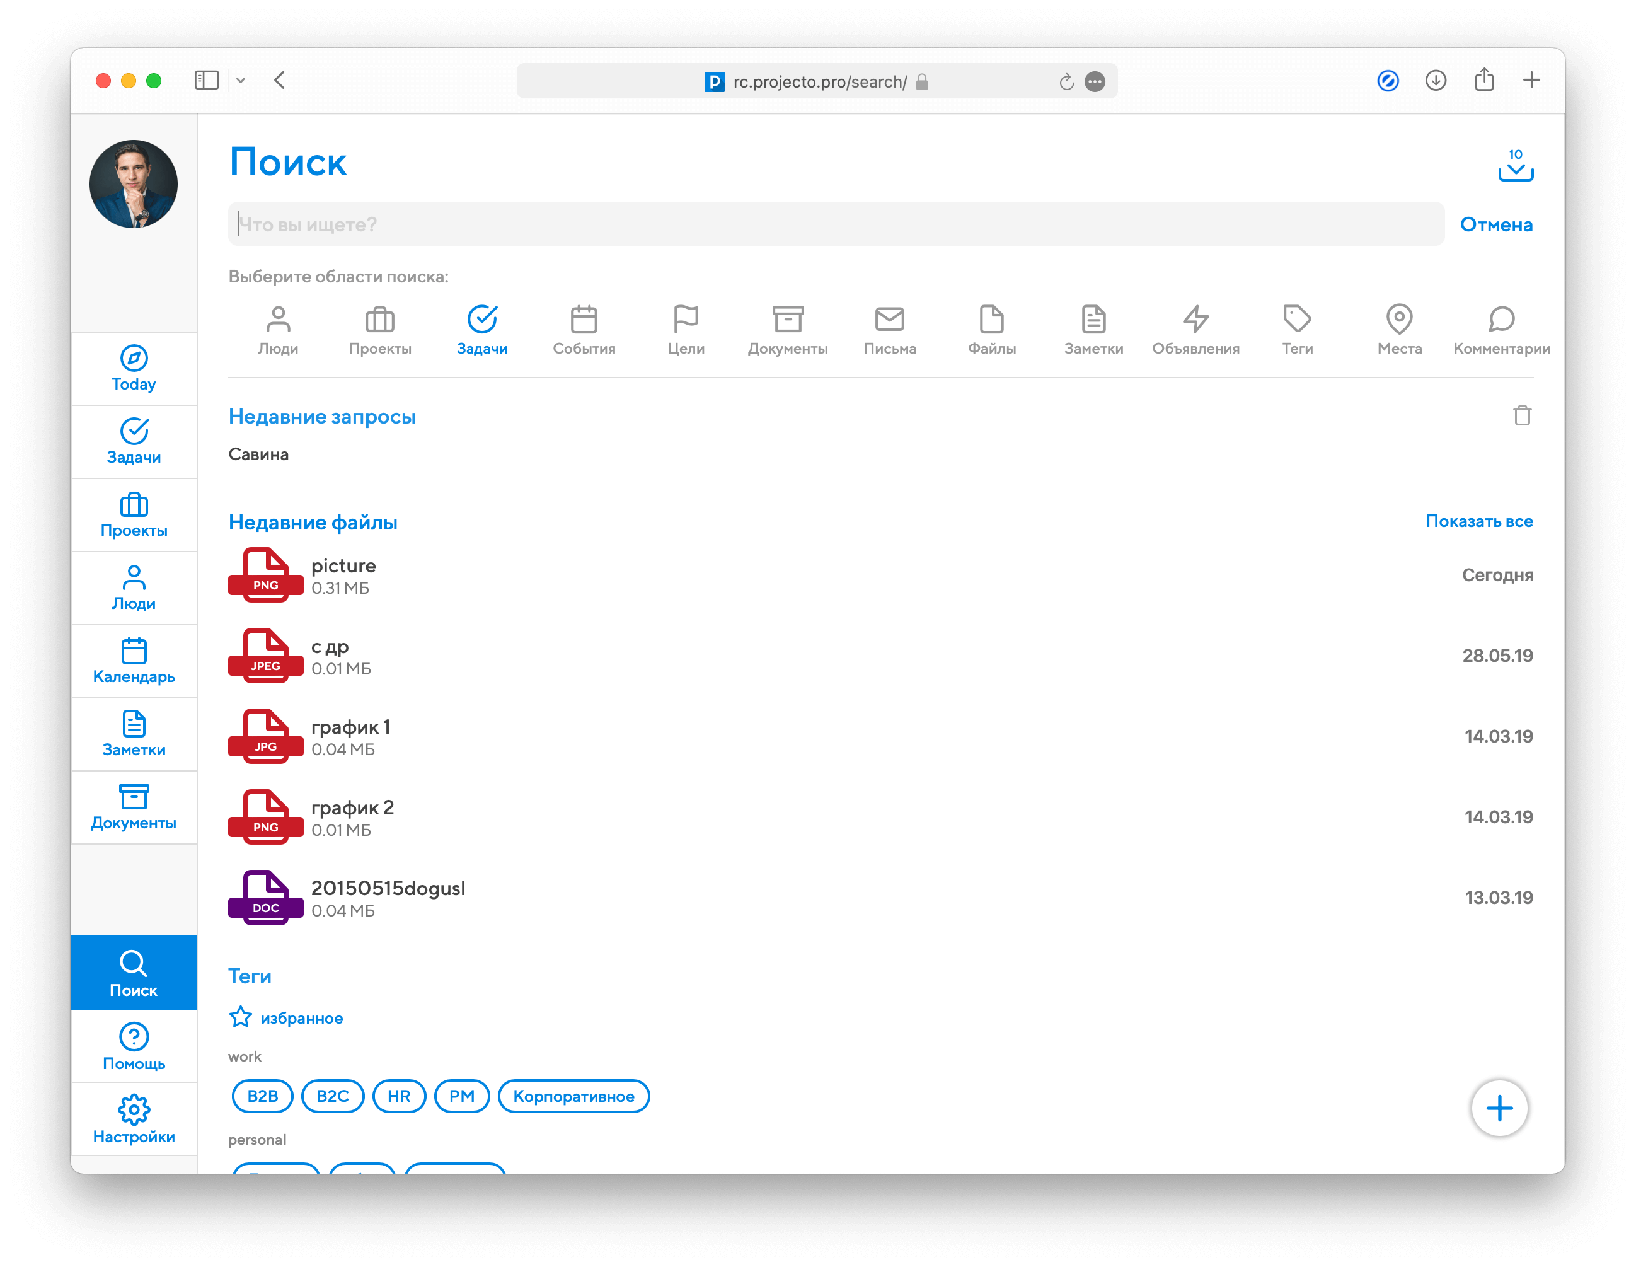Viewport: 1636px width, 1267px height.
Task: Click Показать все for recent files
Action: tap(1478, 521)
